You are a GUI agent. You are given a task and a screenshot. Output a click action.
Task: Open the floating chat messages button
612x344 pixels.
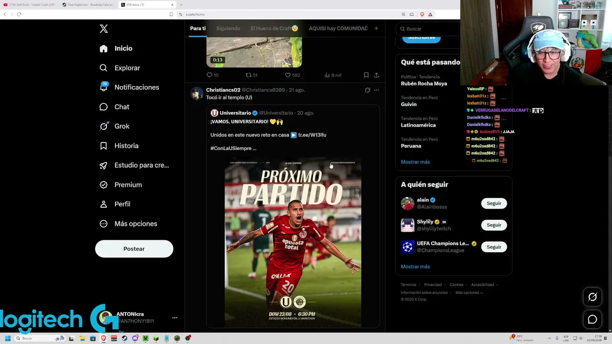click(x=592, y=319)
